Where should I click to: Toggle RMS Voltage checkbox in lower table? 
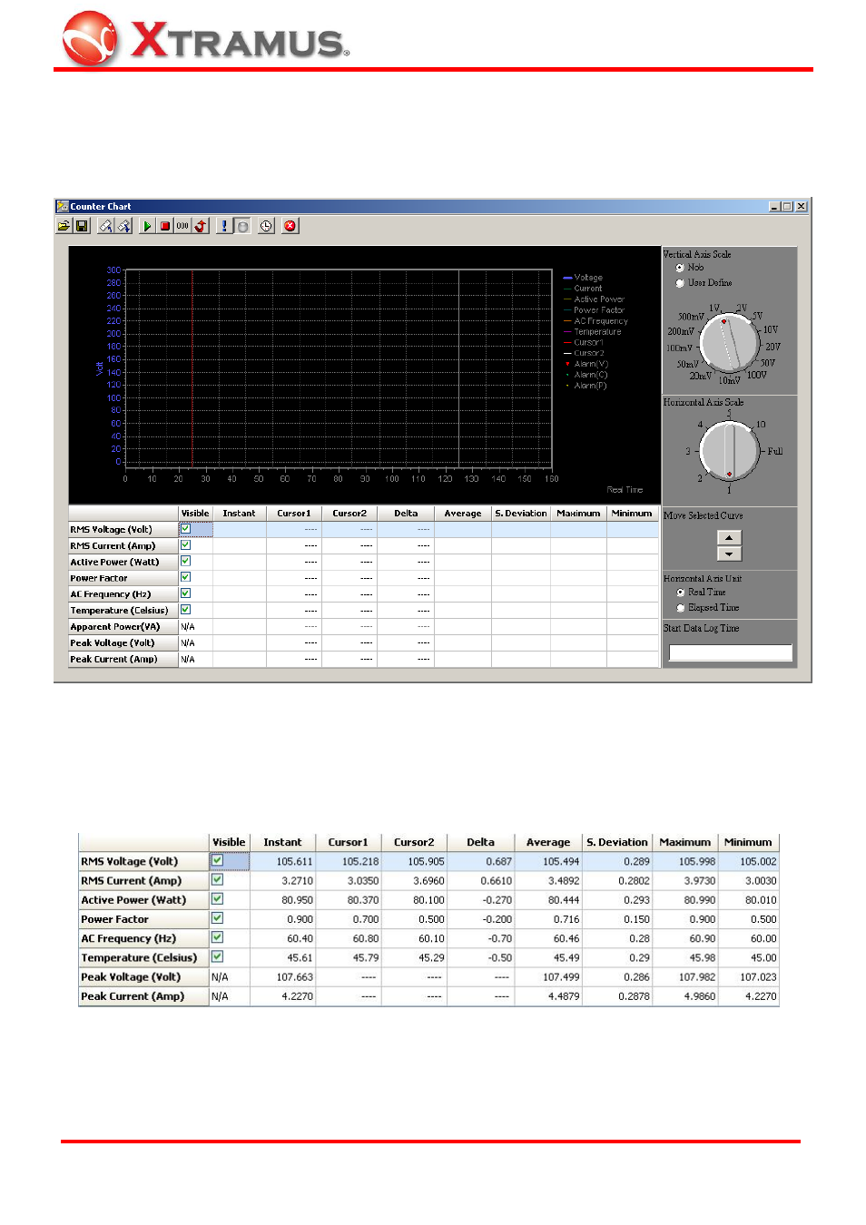coord(218,861)
